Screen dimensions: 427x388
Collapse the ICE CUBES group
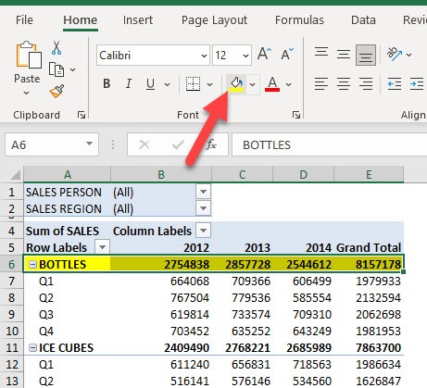(x=32, y=348)
